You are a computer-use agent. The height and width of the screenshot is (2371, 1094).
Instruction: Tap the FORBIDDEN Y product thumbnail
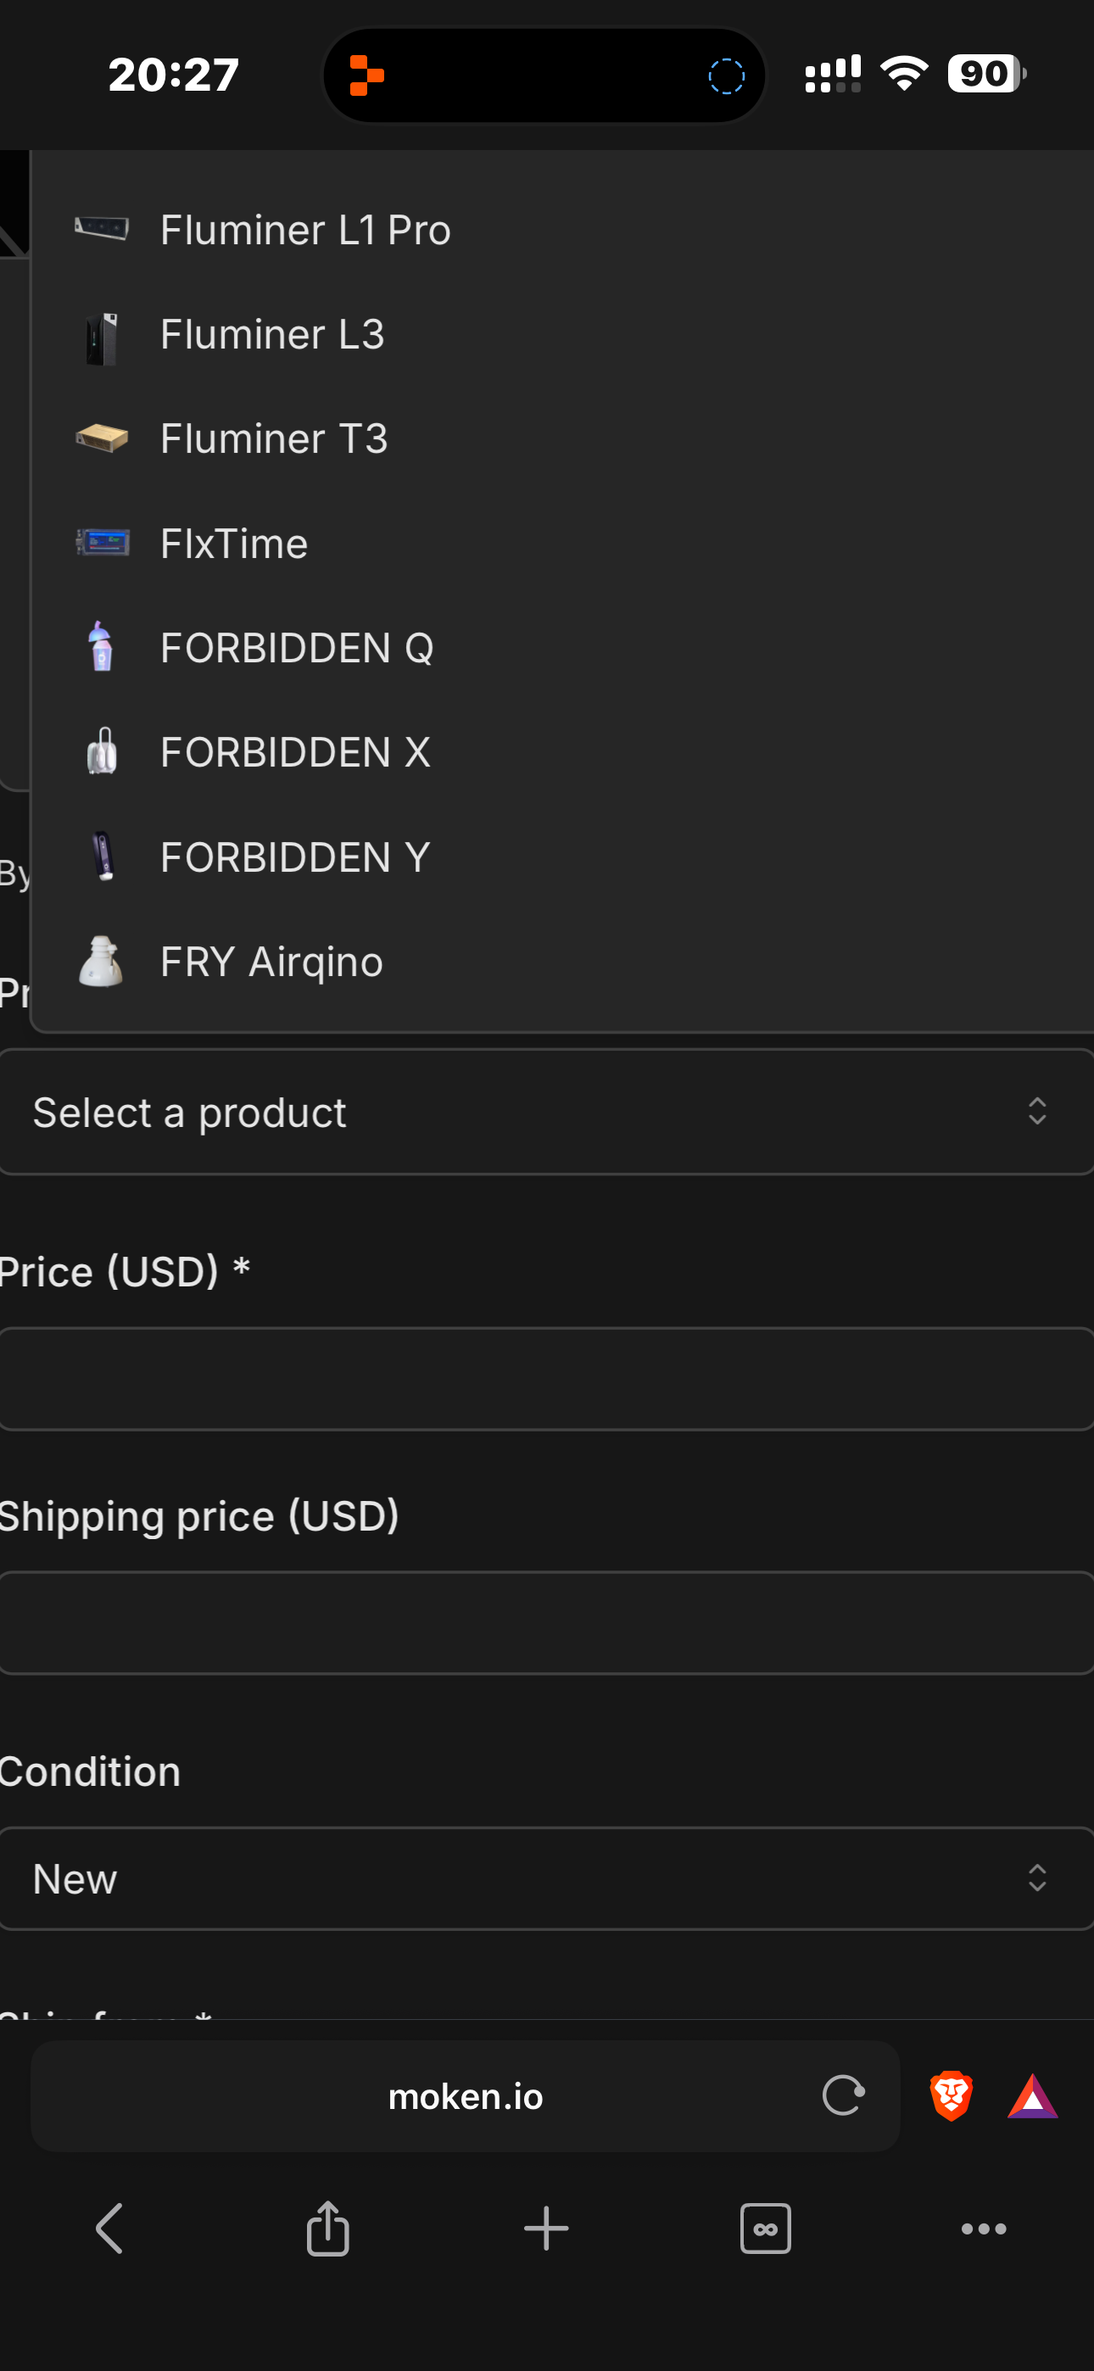click(x=103, y=857)
